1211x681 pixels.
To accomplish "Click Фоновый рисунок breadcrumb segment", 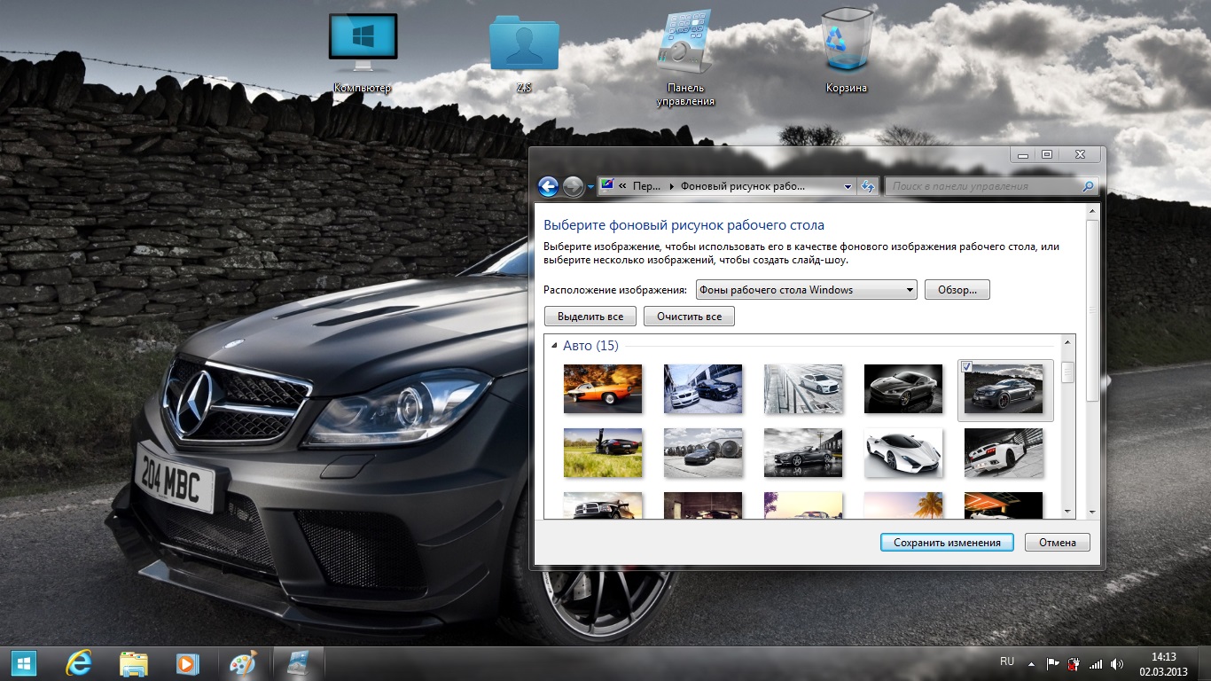I will 742,186.
